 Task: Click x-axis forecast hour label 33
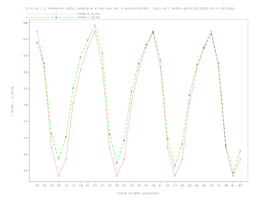[117, 185]
